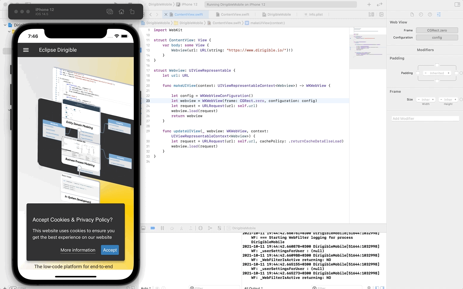Enable trailing (right) padding checkbox

(456, 73)
